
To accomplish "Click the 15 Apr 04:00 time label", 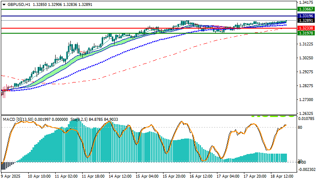I will [147, 176].
